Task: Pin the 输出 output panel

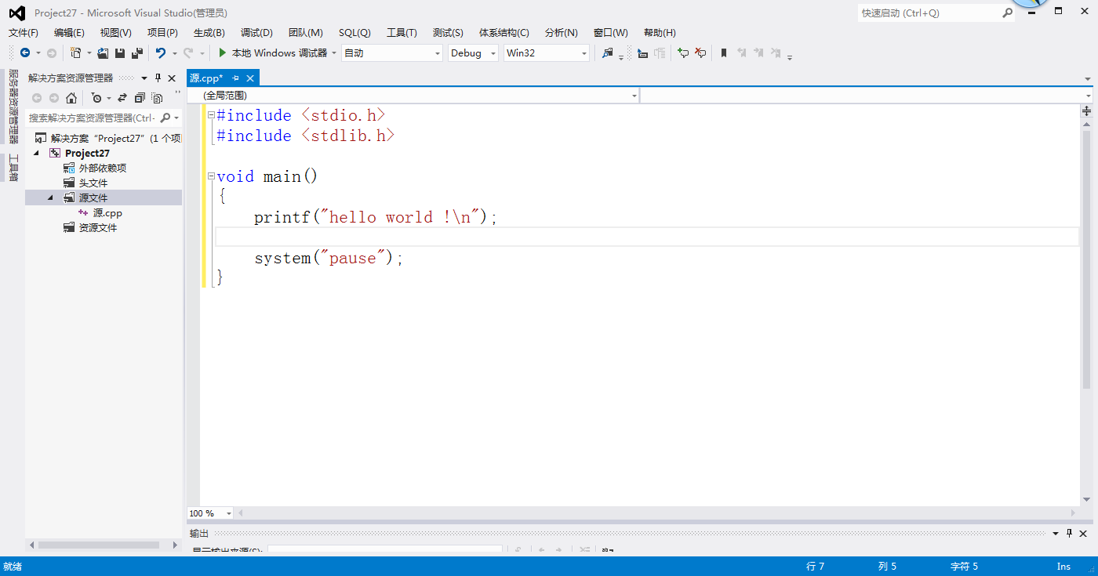Action: click(1070, 533)
